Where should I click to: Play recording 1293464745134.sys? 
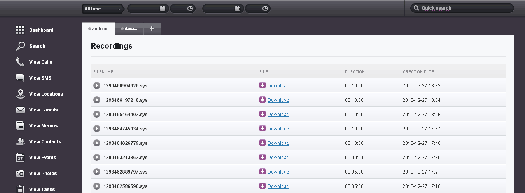click(97, 129)
